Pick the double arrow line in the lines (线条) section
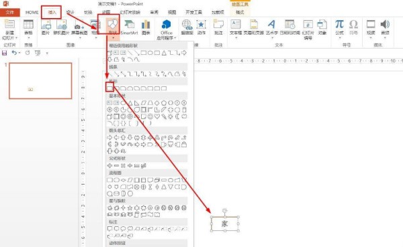Screen dimensions: 403x247 (123, 74)
